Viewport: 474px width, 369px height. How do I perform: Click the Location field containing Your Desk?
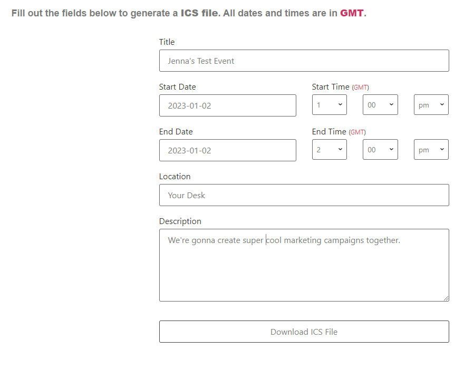304,195
